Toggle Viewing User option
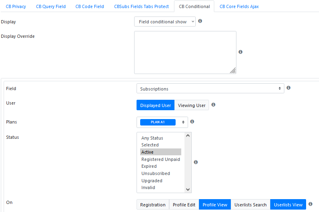Screen dimensions: 319x212 click(x=192, y=105)
